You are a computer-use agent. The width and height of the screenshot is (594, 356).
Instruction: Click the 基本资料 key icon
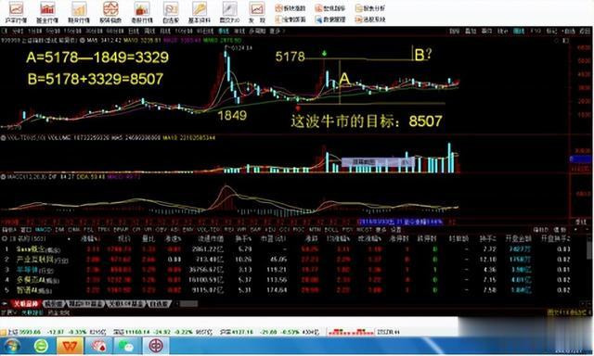tap(200, 12)
